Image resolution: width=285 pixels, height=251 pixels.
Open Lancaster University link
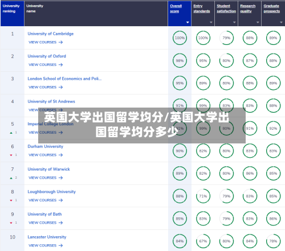47,237
